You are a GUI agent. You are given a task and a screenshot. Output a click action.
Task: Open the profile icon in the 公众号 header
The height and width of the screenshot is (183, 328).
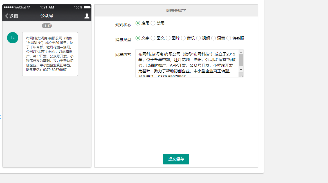pos(87,16)
